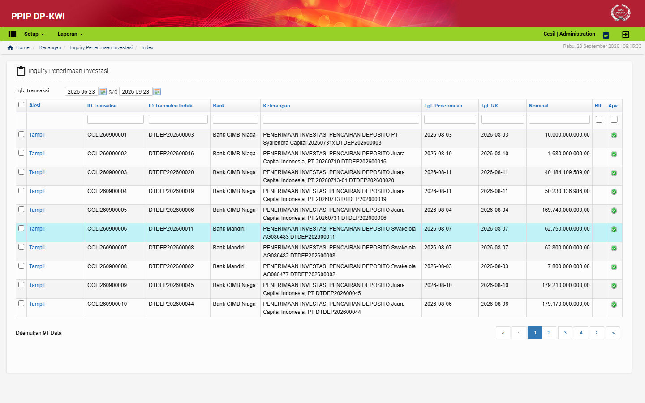The width and height of the screenshot is (645, 403).
Task: Expand the Laporan dropdown menu
Action: [x=70, y=34]
